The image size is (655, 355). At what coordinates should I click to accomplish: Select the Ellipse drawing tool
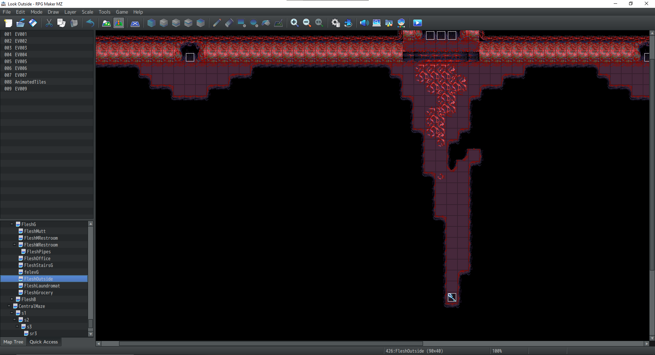[x=254, y=23]
